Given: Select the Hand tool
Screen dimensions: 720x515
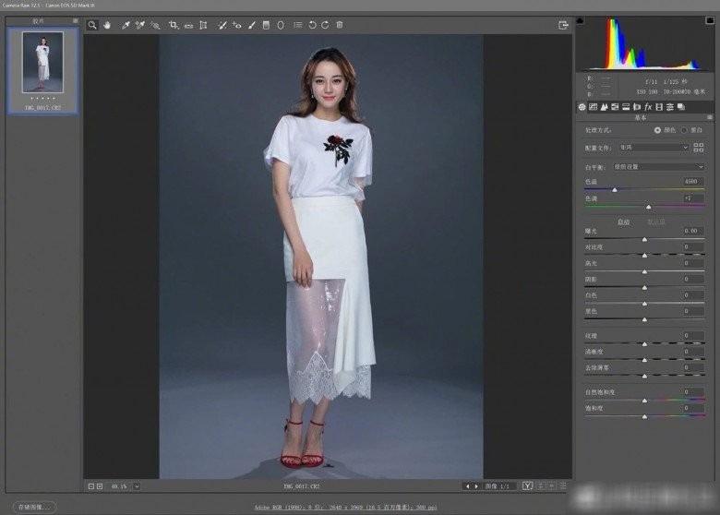Looking at the screenshot, I should click(107, 25).
